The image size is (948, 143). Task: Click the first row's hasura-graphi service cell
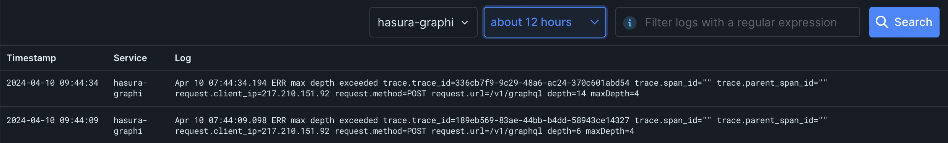pyautogui.click(x=130, y=88)
